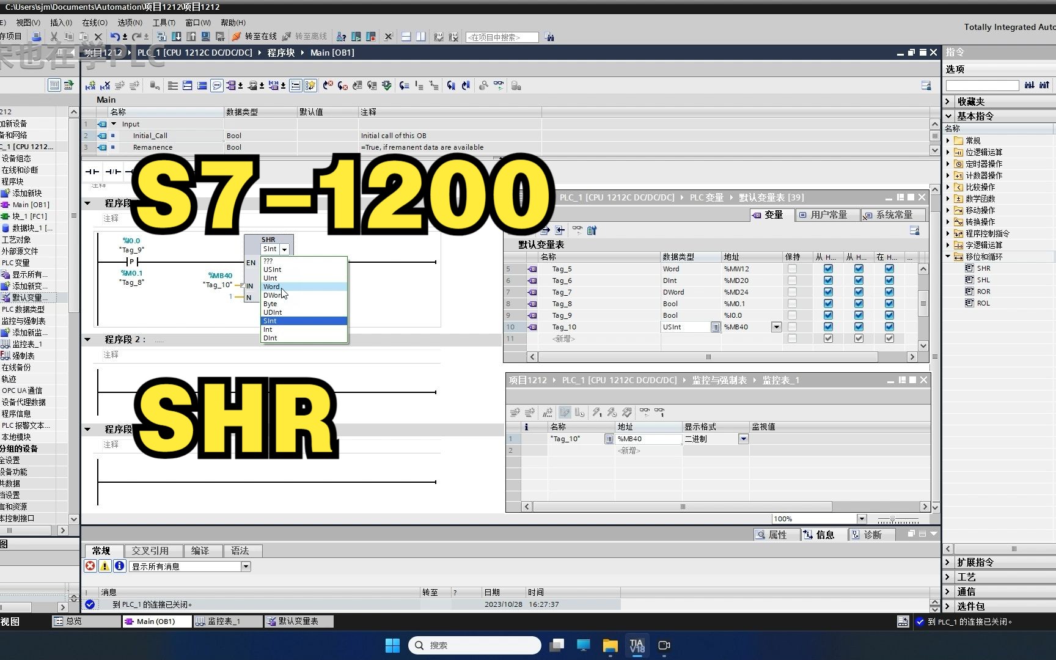Toggle first HMI checkbox for Tag_10

828,327
